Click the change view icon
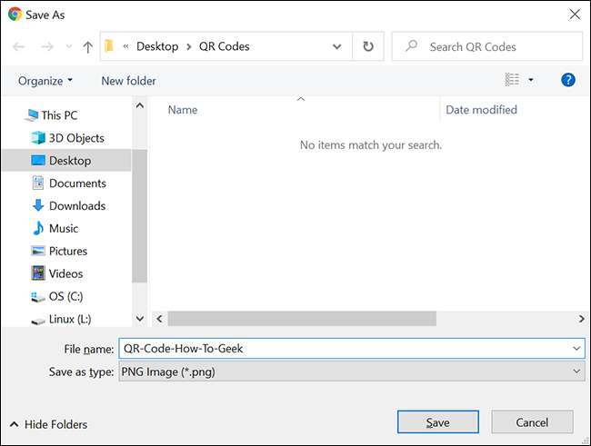This screenshot has width=591, height=446. coord(512,80)
